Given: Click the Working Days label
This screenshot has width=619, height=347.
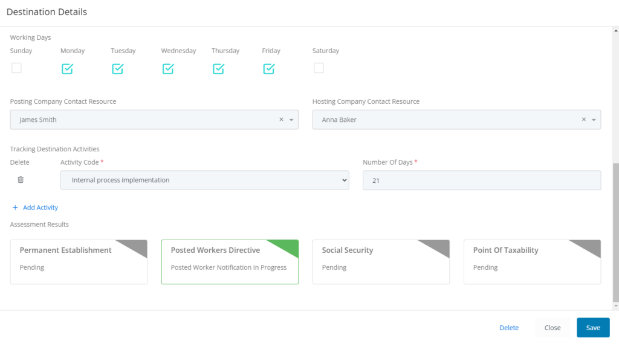Looking at the screenshot, I should [x=30, y=37].
